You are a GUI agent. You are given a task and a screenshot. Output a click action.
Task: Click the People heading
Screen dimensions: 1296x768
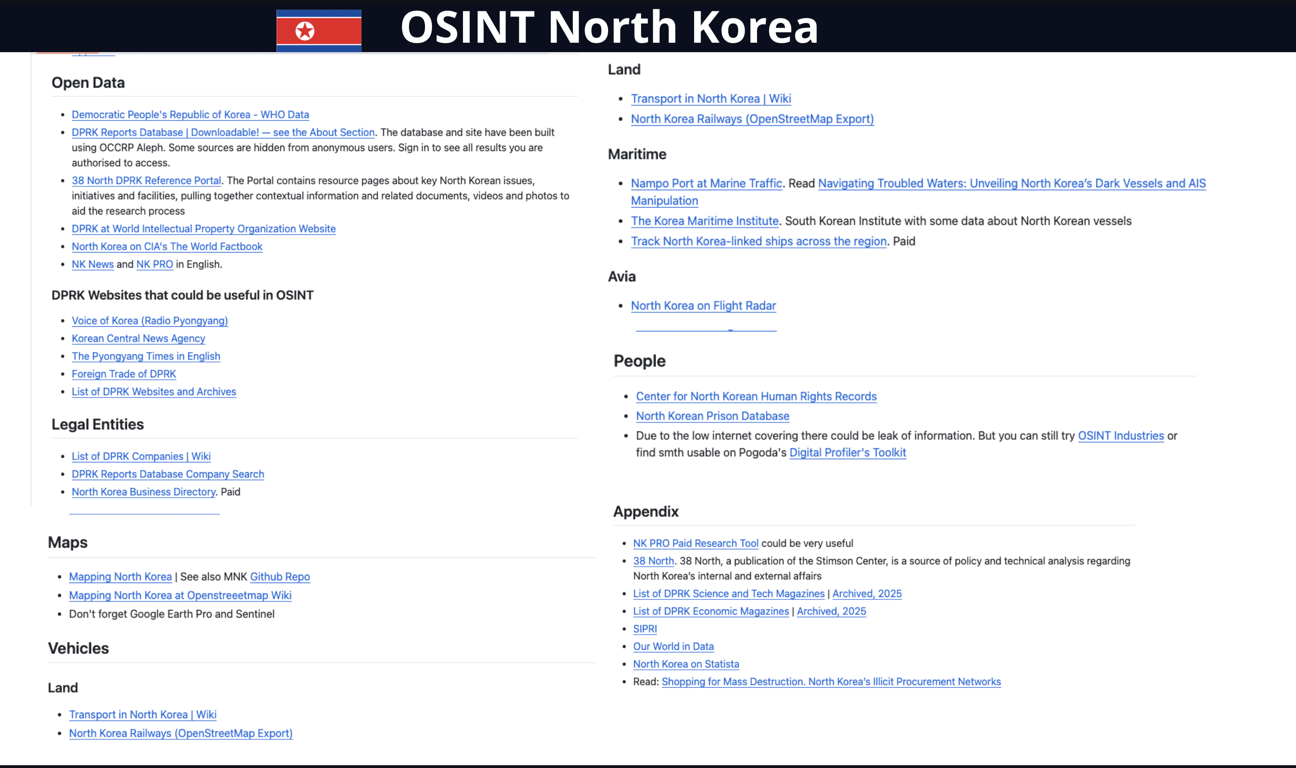(639, 360)
